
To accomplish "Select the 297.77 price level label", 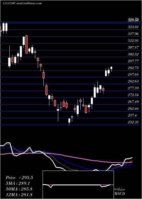I will click(x=133, y=61).
